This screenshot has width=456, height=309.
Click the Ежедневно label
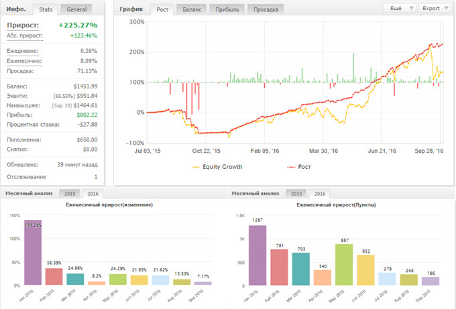(23, 51)
